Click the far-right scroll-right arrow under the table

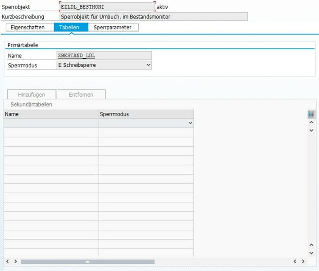[x=303, y=262]
